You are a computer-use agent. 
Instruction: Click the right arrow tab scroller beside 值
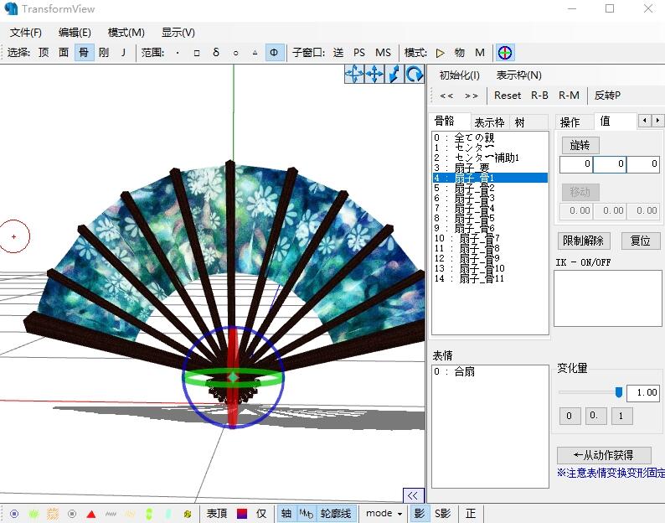(x=657, y=121)
